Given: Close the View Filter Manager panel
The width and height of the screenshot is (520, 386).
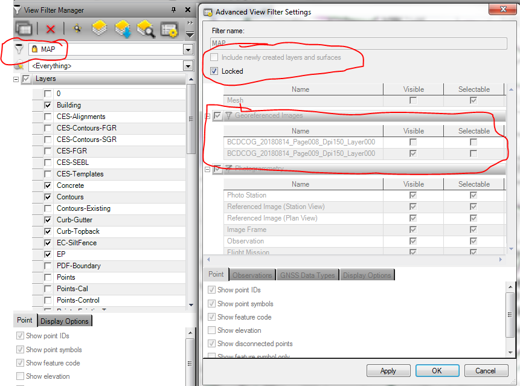Looking at the screenshot, I should 188,10.
